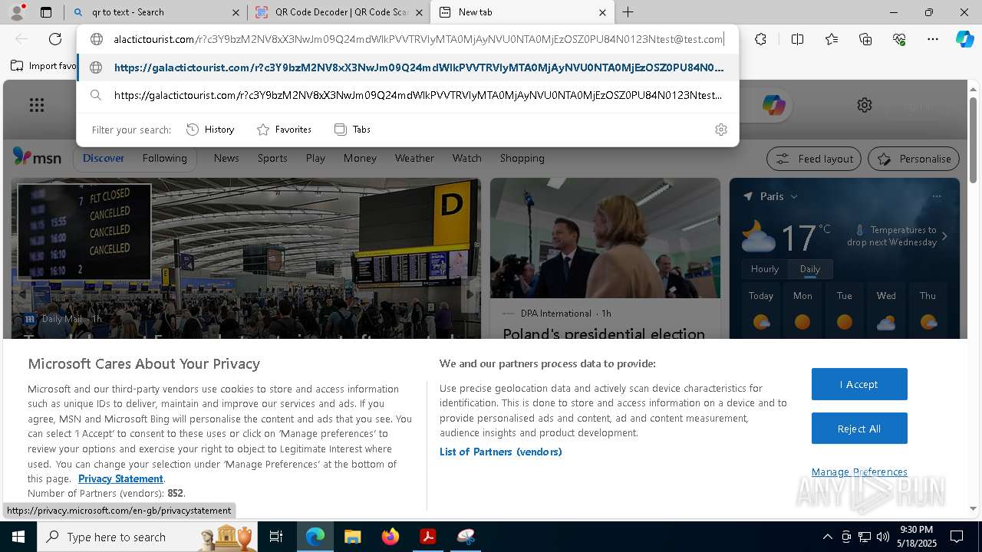The image size is (982, 552).
Task: Open the airport cancellations news image
Action: [245, 258]
